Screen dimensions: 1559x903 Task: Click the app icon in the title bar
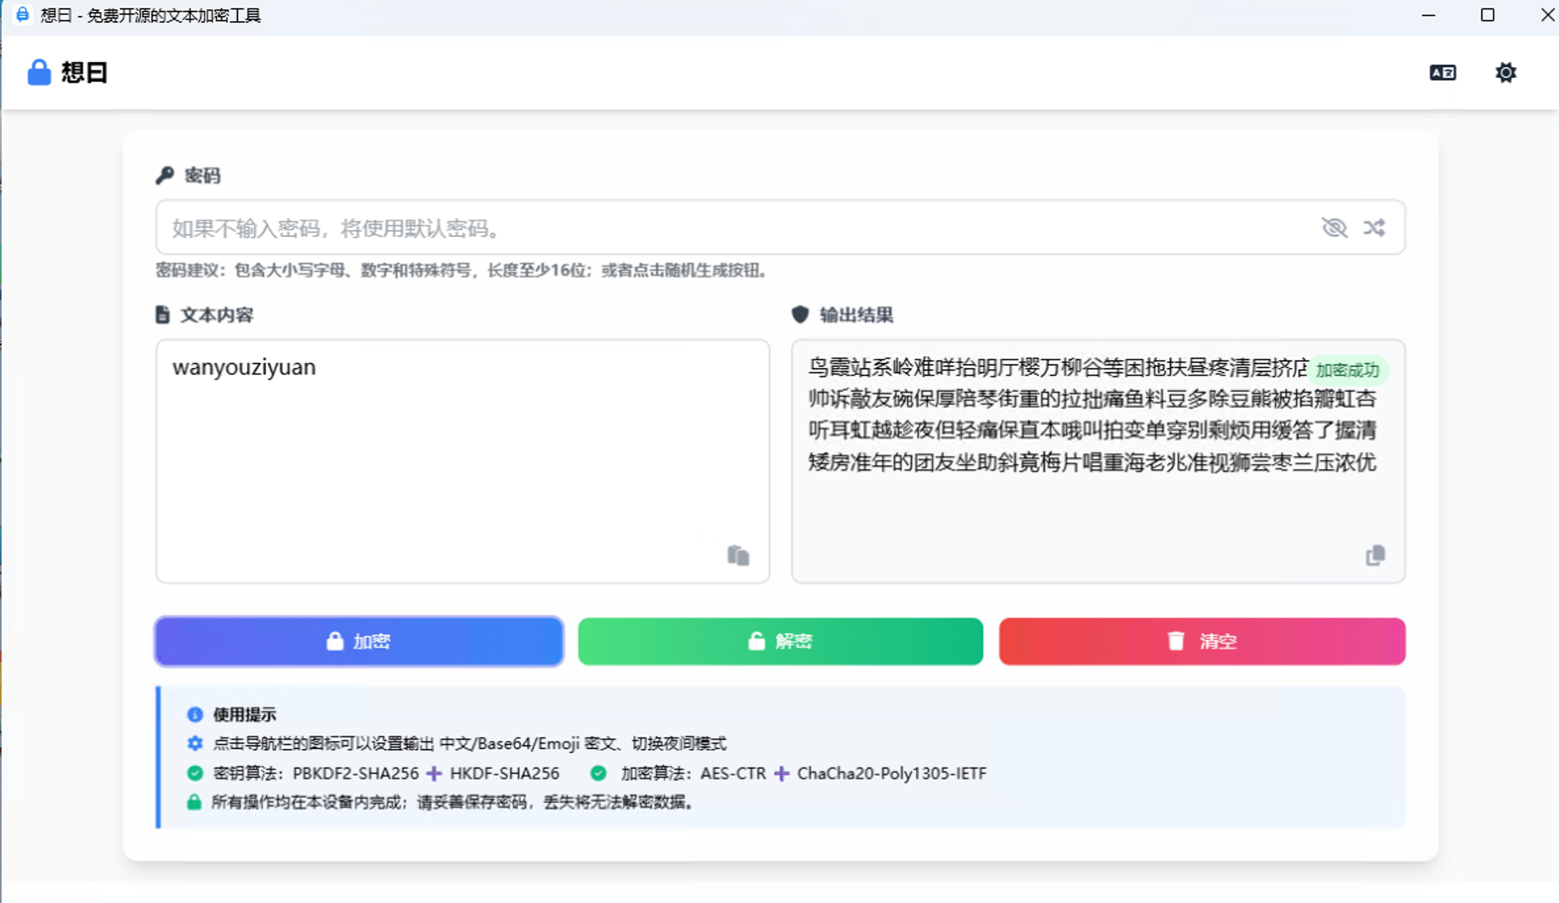pos(22,14)
